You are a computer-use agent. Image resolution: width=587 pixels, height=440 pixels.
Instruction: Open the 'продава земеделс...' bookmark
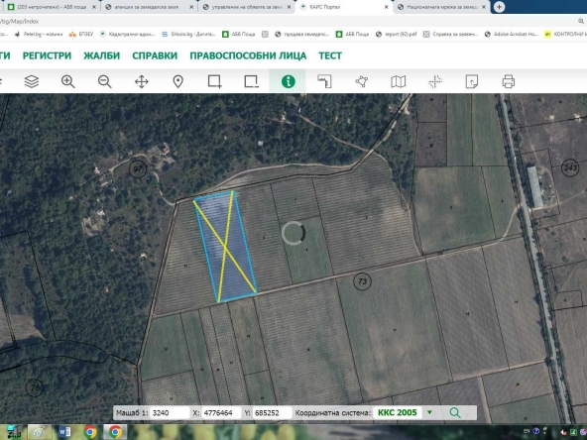point(301,34)
